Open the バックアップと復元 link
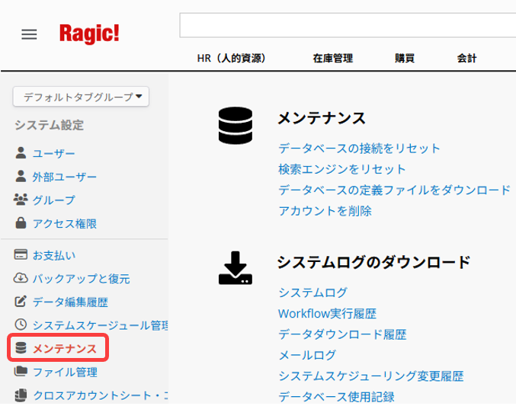516x406 pixels. [x=82, y=279]
